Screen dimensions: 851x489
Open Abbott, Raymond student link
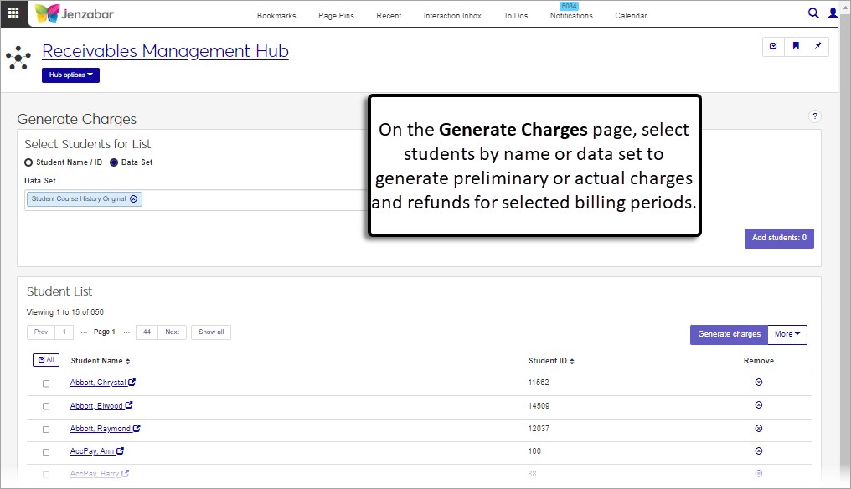[x=100, y=429]
